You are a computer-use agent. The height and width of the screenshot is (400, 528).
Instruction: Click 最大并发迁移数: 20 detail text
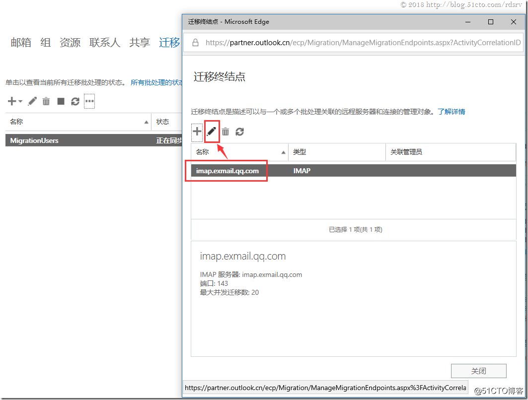(x=229, y=292)
